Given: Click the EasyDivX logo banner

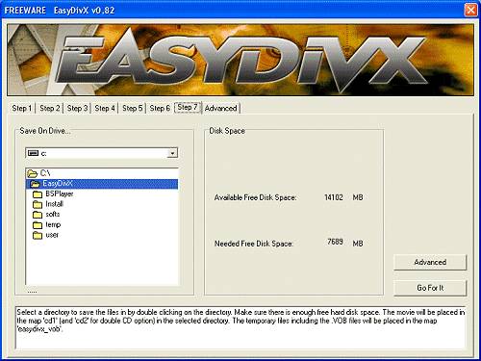Looking at the screenshot, I should tap(240, 60).
